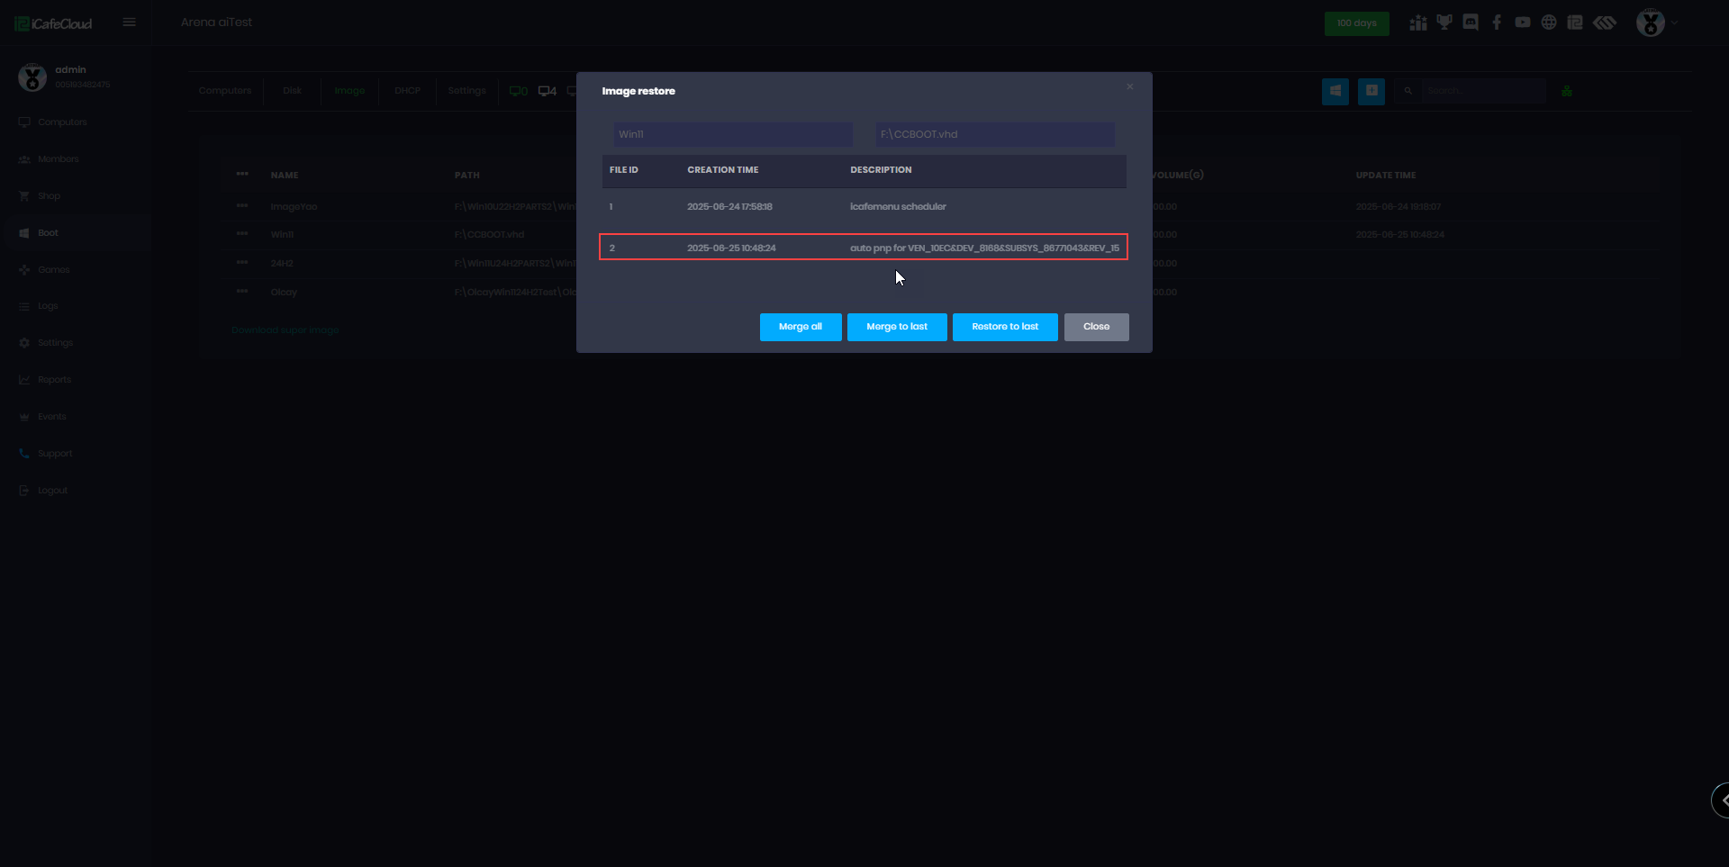Screen dimensions: 1729x867
Task: Open the three-dot menu for ImageYao row
Action: (x=242, y=206)
